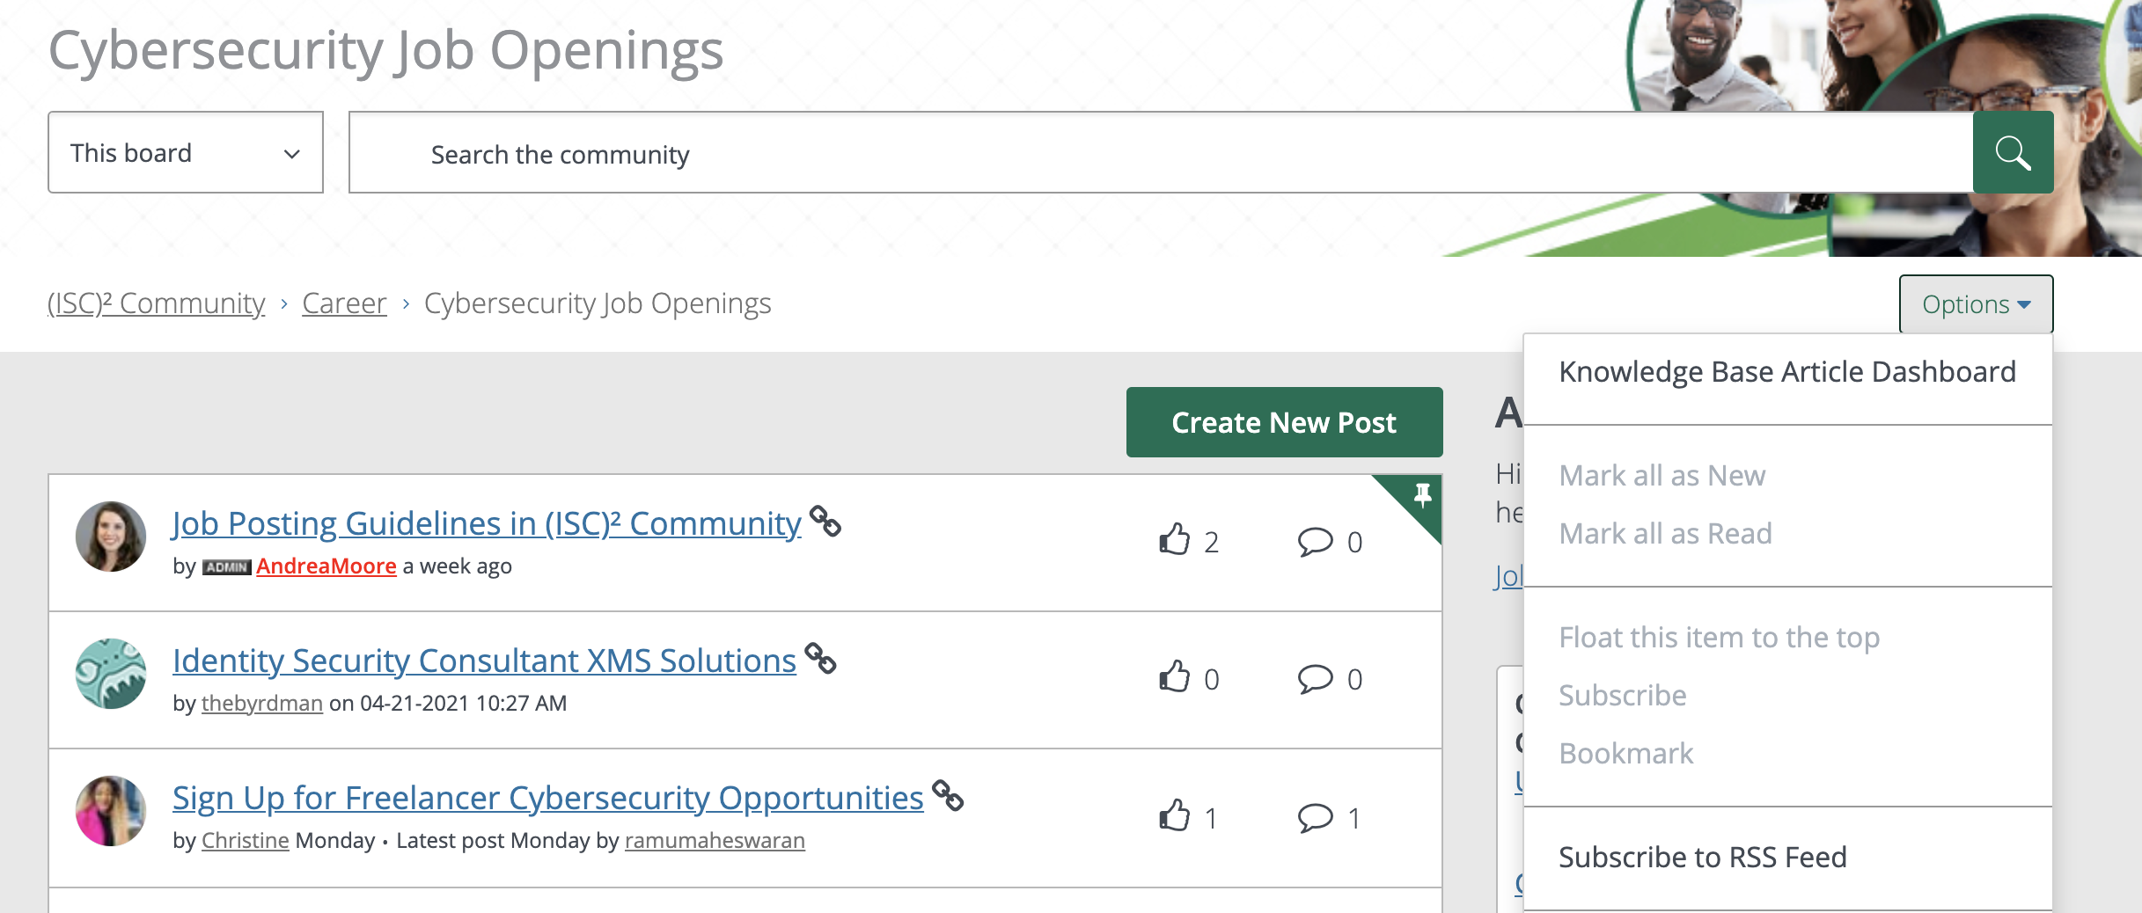Click the green search magnifier button
The image size is (2142, 913).
(2013, 152)
